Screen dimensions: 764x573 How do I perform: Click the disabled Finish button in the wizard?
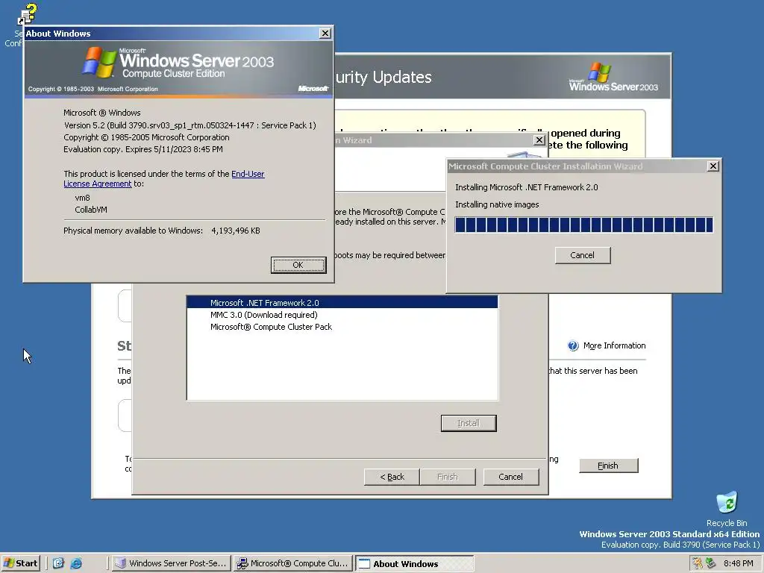448,477
